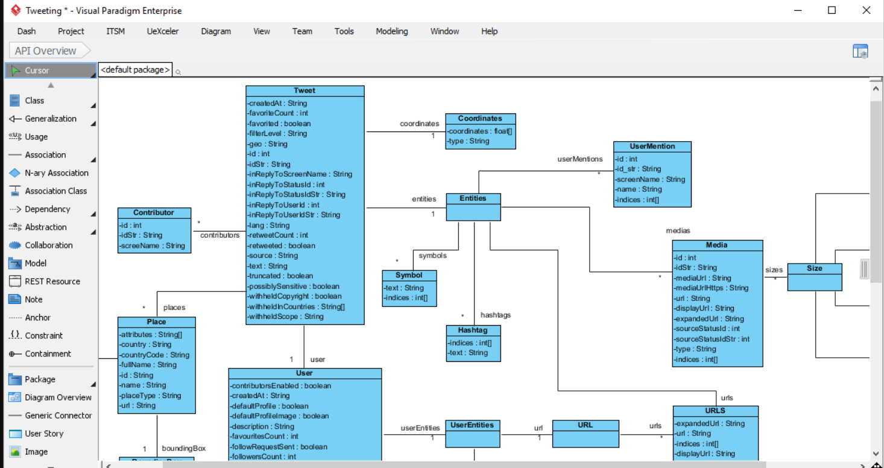Expand the Class tool options arrow
The width and height of the screenshot is (884, 468).
click(x=93, y=106)
